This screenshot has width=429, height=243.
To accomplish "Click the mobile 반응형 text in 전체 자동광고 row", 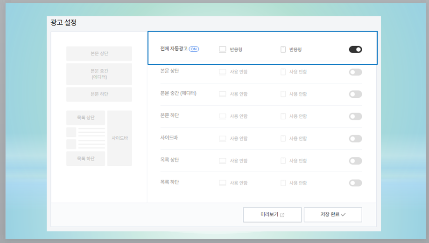I will pyautogui.click(x=295, y=50).
